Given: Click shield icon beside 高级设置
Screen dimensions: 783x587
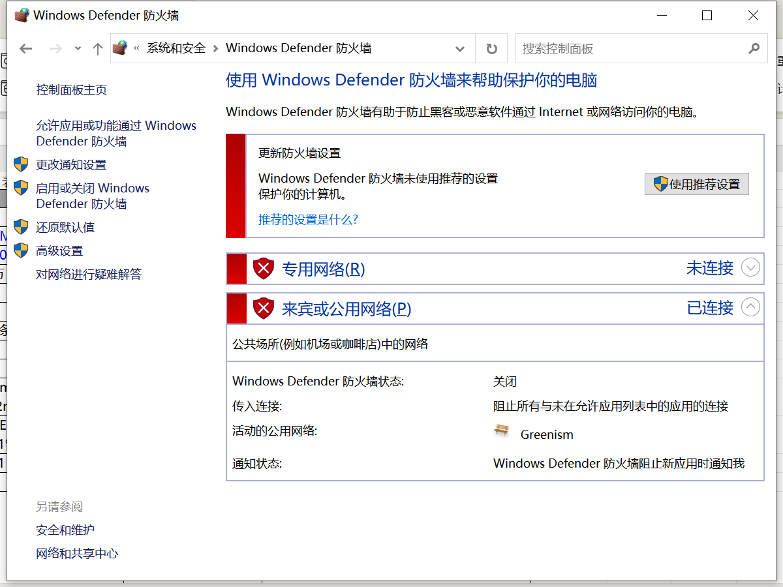Looking at the screenshot, I should [22, 250].
